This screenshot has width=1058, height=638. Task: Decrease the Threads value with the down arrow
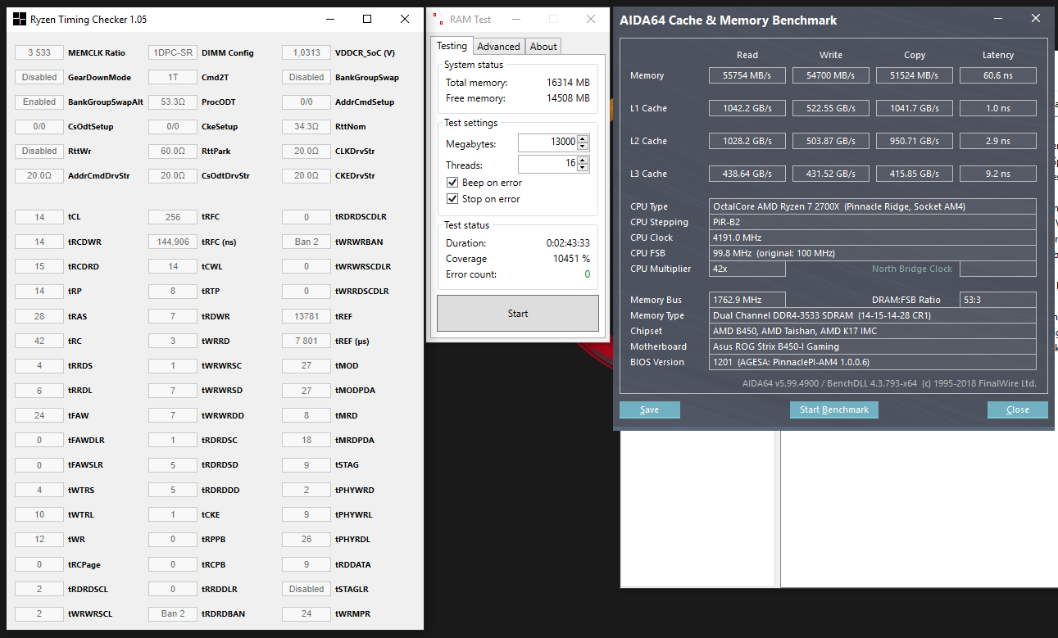(x=583, y=169)
